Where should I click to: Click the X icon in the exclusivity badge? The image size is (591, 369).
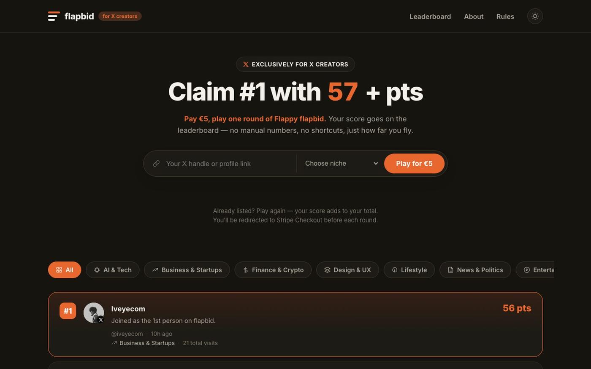pos(246,65)
